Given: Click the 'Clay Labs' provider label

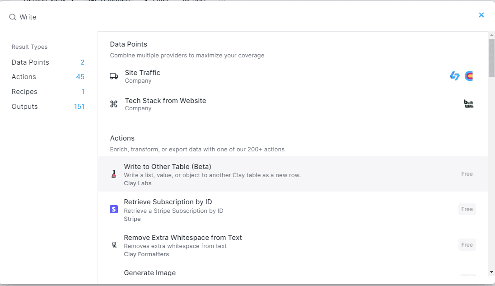Looking at the screenshot, I should click(x=138, y=183).
